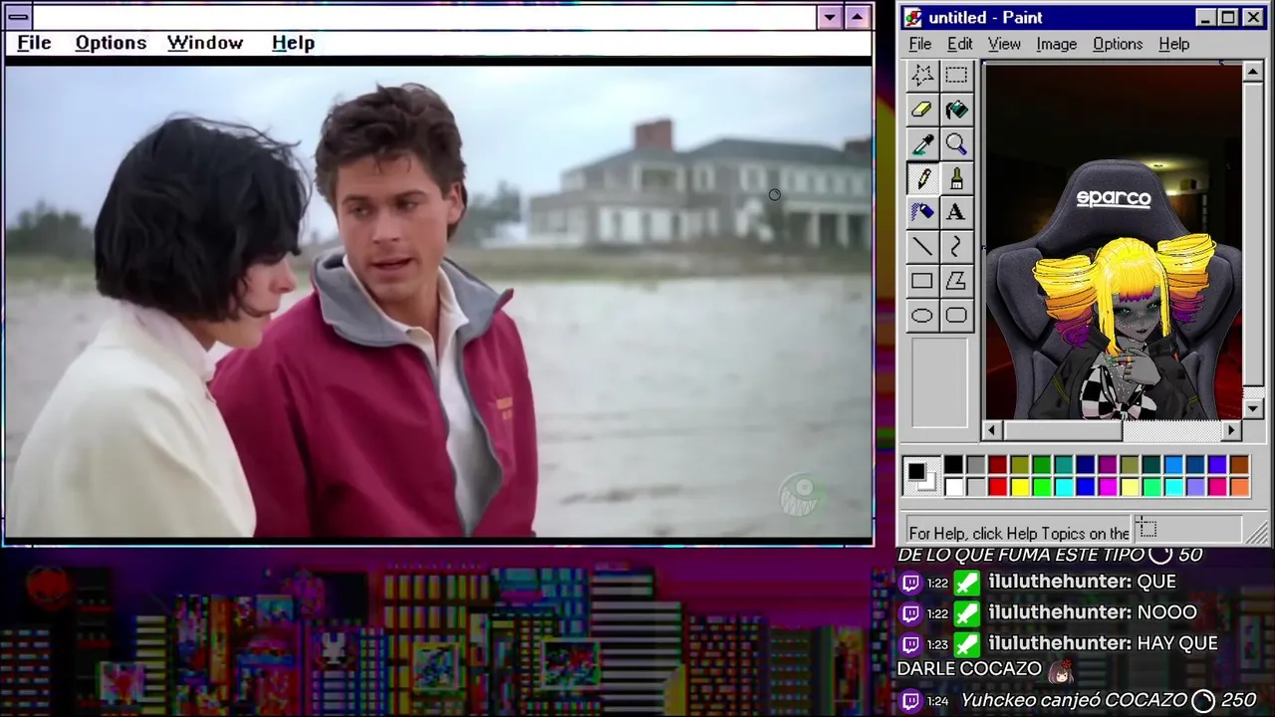1275x717 pixels.
Task: Click Paint canvas scroll right arrow
Action: click(1232, 430)
